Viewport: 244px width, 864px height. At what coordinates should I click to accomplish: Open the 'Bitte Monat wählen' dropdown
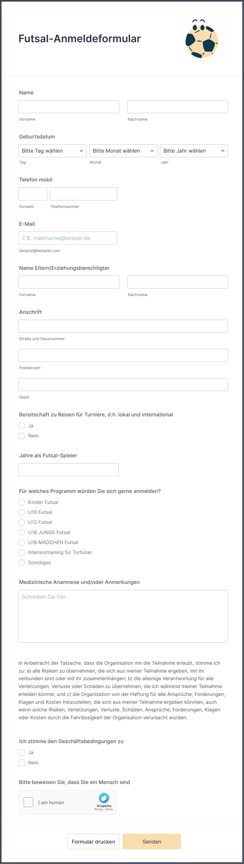tap(123, 151)
